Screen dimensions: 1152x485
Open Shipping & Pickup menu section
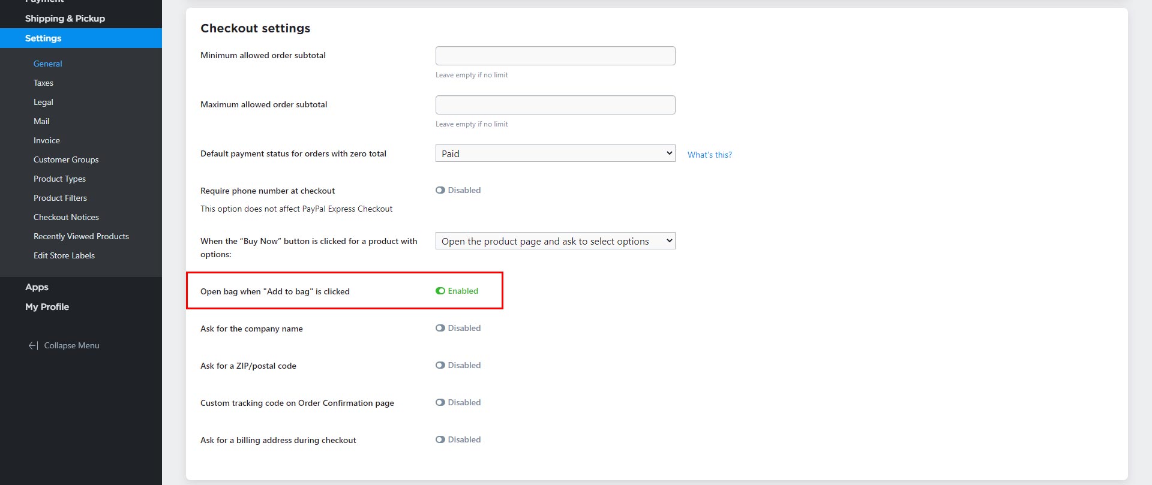65,19
